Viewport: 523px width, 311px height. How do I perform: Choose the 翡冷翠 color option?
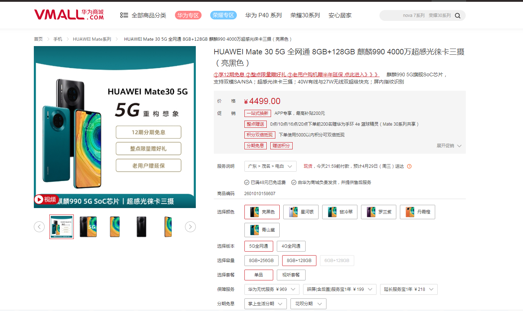pos(340,212)
